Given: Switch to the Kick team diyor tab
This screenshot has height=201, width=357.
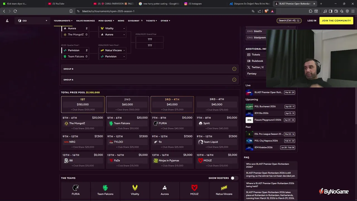Looking at the screenshot, I should click(23, 4).
